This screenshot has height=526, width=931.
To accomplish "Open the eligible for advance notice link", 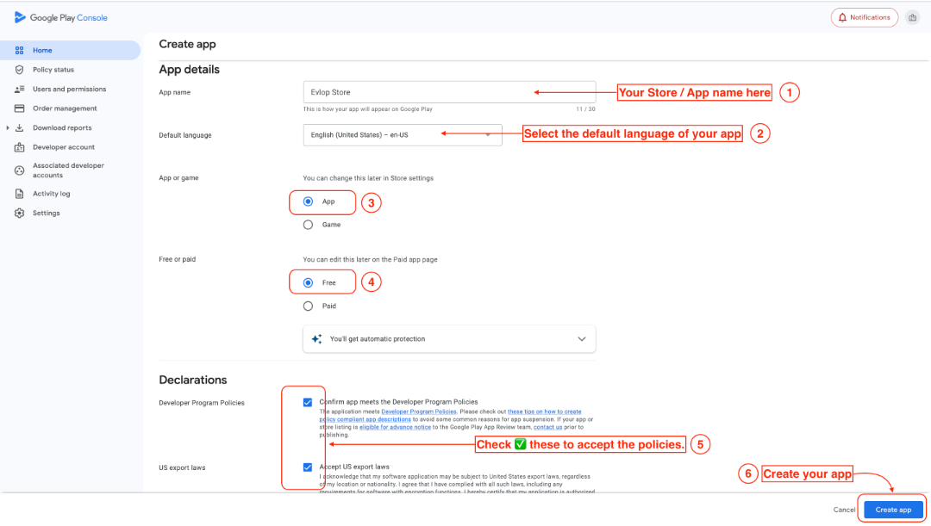I will (x=395, y=427).
